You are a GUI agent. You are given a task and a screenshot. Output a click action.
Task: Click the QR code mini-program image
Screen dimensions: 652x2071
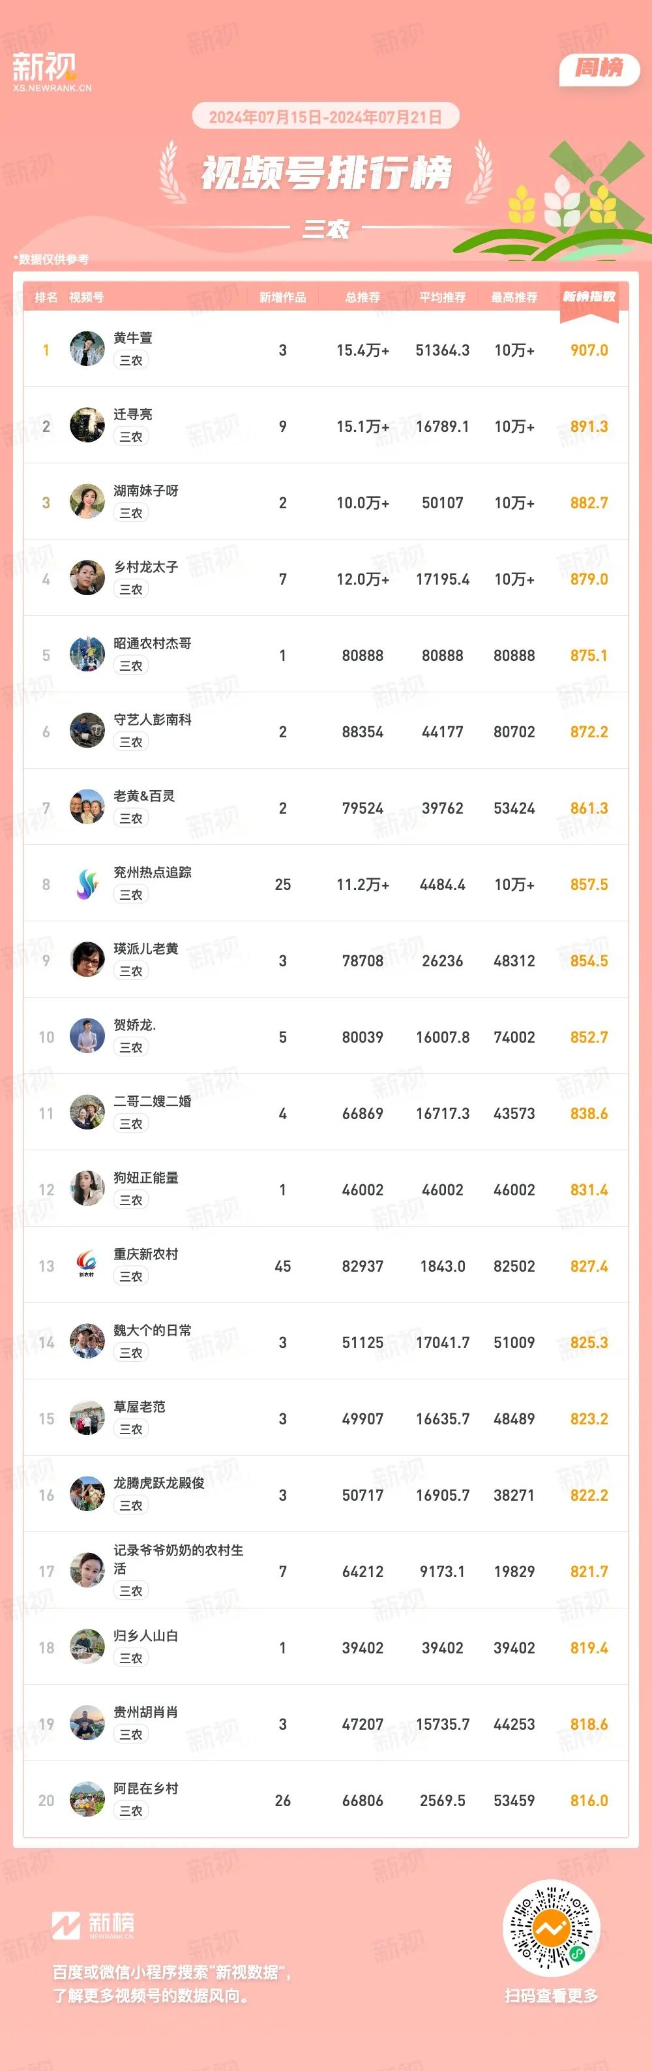tap(551, 1927)
